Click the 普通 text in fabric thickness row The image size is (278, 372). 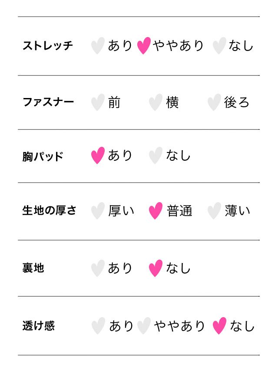179,211
